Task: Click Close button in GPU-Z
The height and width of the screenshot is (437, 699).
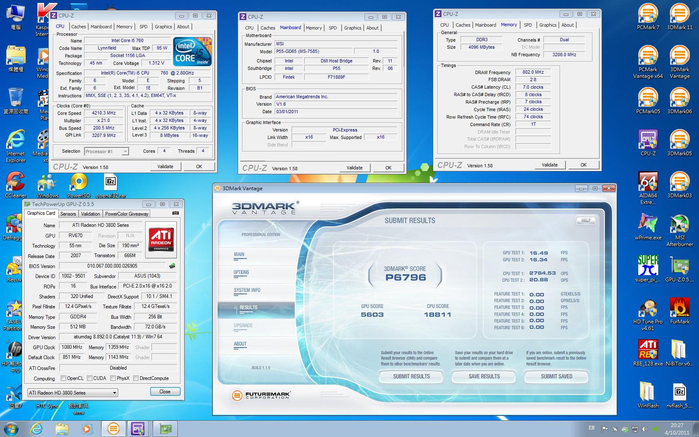Action: pos(165,392)
